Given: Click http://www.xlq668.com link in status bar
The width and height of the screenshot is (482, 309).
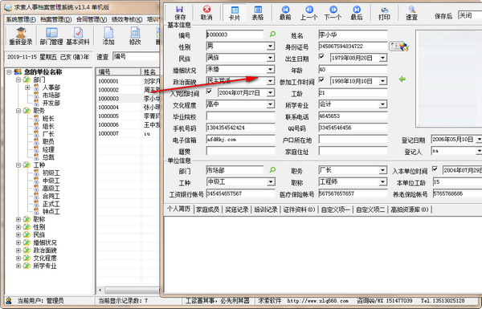Looking at the screenshot, I should click(x=317, y=301).
